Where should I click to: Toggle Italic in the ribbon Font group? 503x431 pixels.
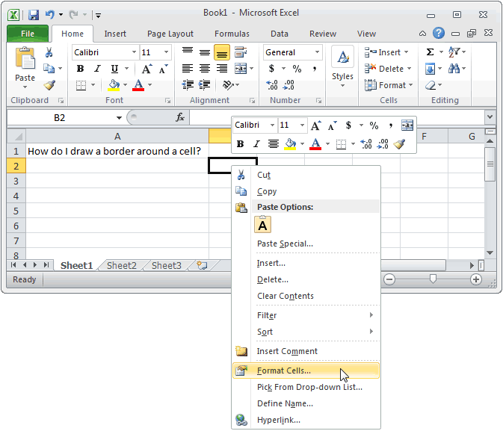(x=97, y=69)
